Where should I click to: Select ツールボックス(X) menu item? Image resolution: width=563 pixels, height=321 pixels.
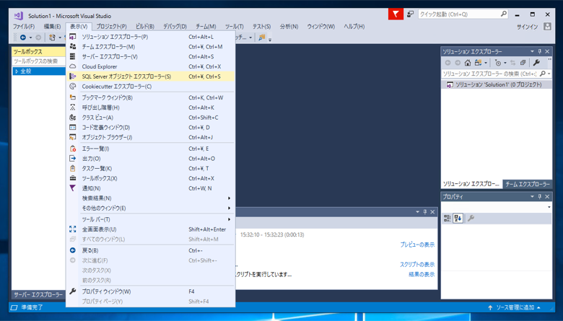151,178
